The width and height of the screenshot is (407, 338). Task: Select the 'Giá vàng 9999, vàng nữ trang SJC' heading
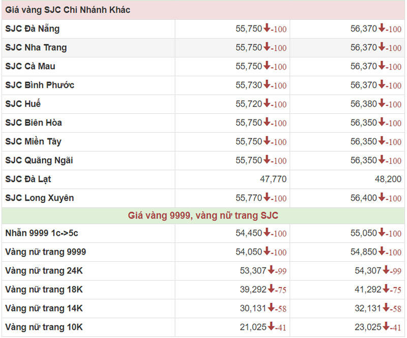tap(202, 216)
